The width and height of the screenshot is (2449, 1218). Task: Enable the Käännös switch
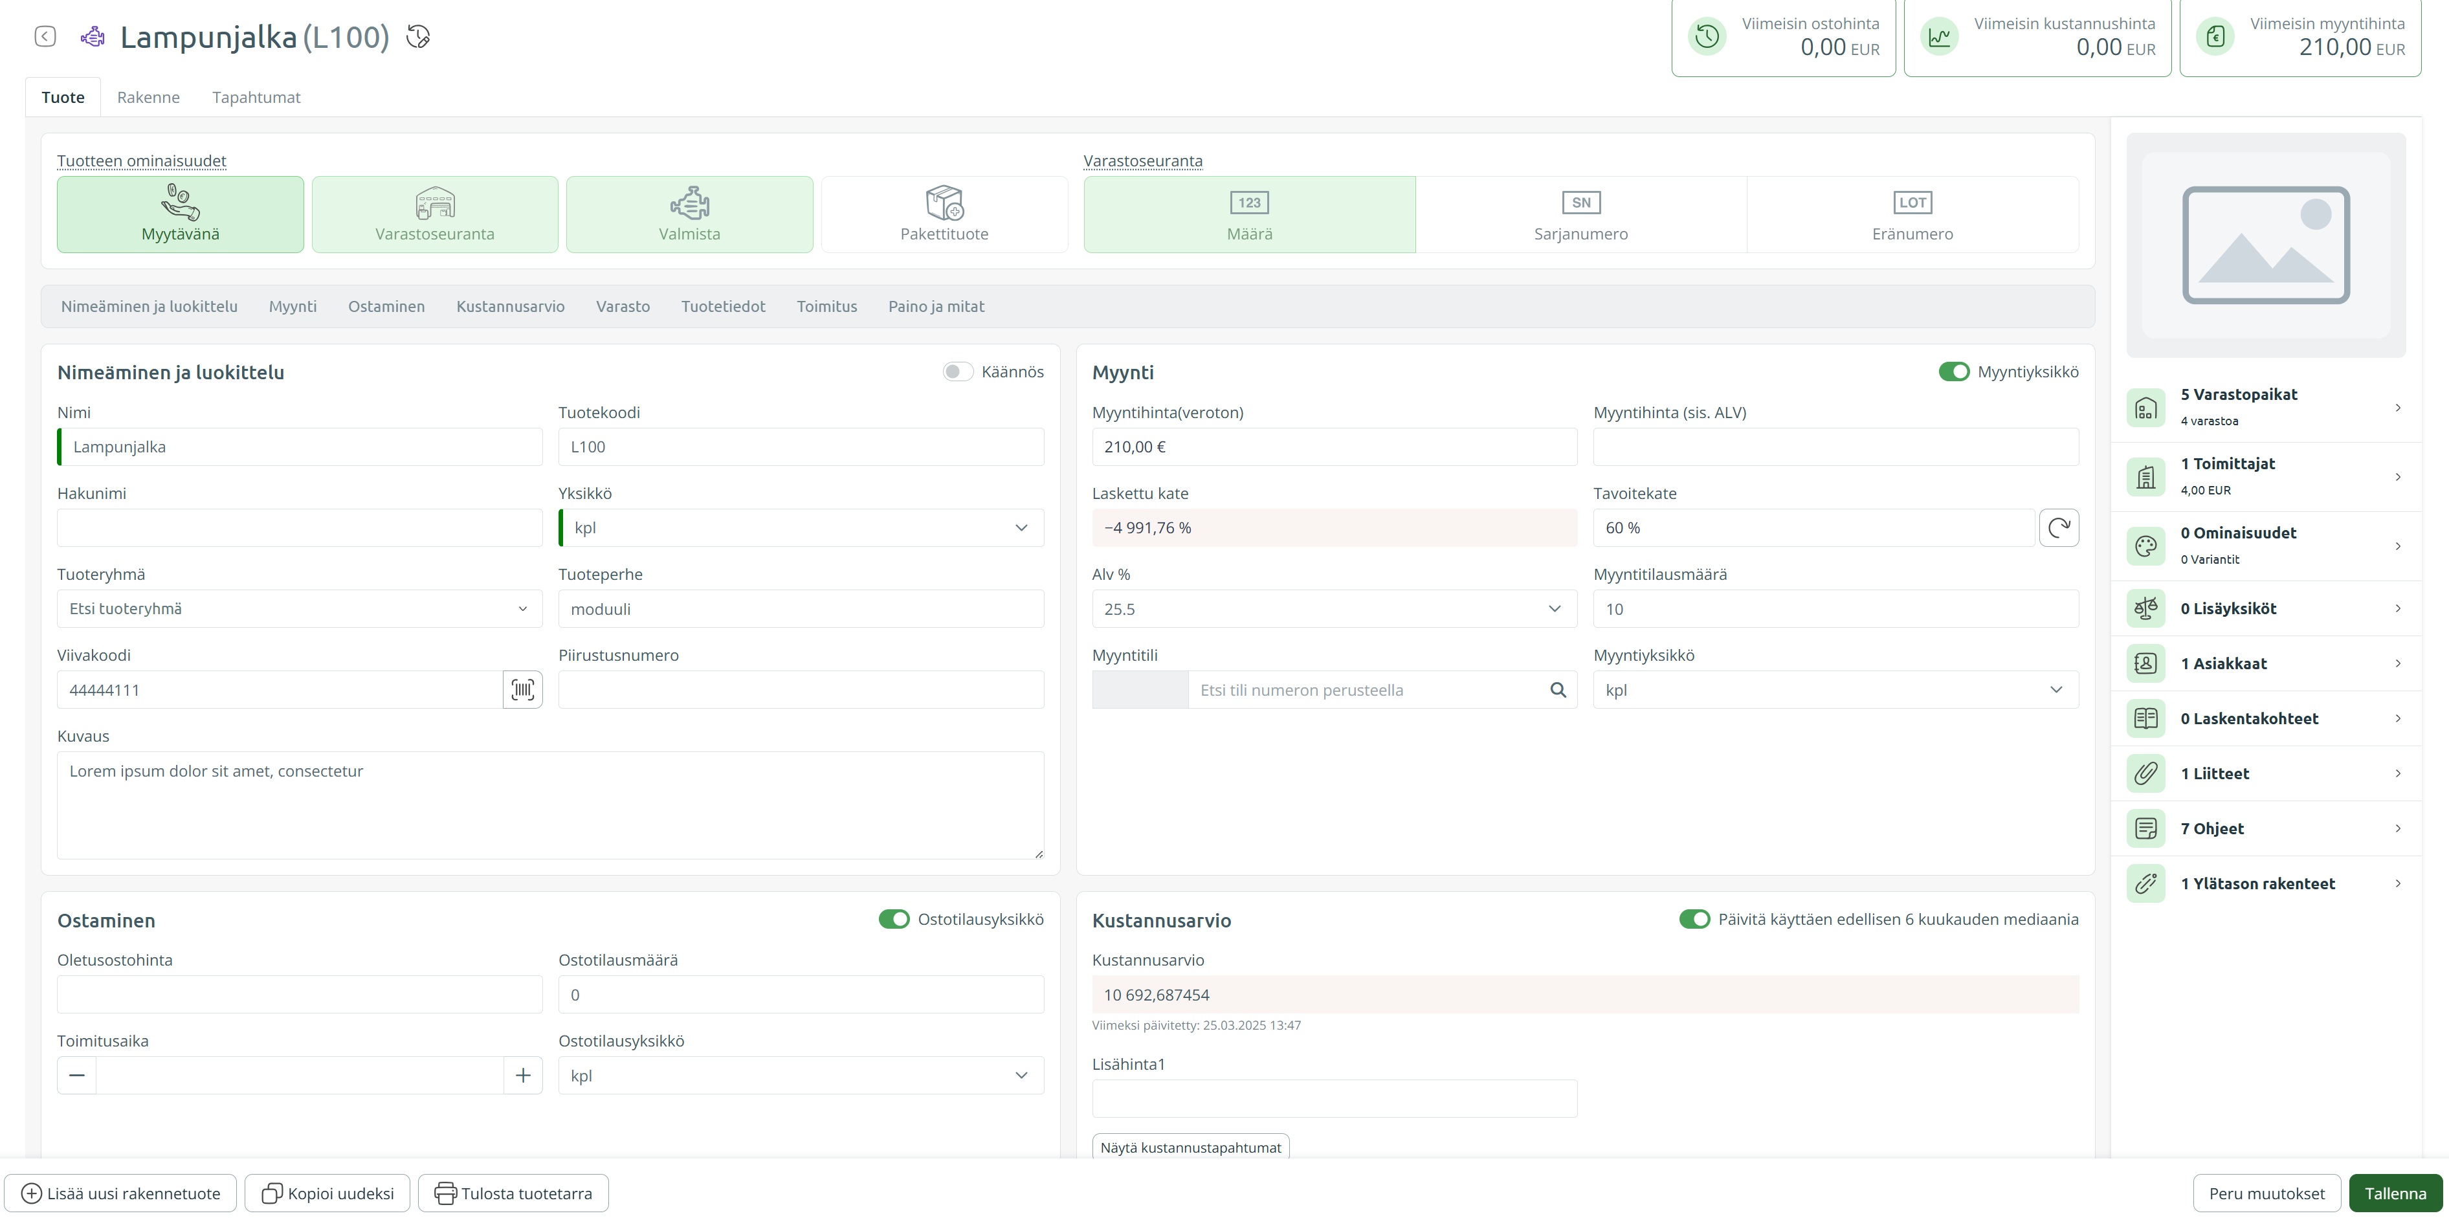coord(957,371)
